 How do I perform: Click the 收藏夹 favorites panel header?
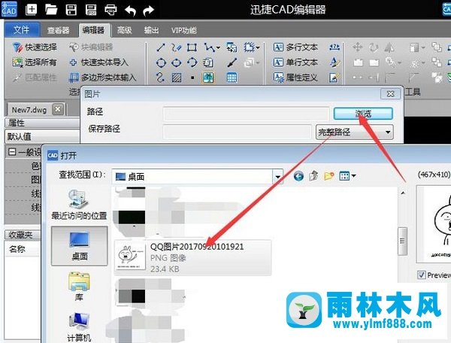[x=22, y=235]
